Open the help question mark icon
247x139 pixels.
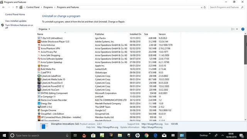(x=243, y=29)
